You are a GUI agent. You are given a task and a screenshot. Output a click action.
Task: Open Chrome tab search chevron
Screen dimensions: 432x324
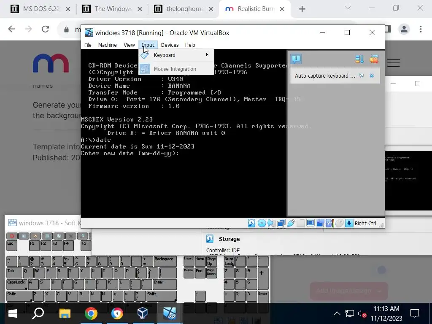pyautogui.click(x=348, y=8)
